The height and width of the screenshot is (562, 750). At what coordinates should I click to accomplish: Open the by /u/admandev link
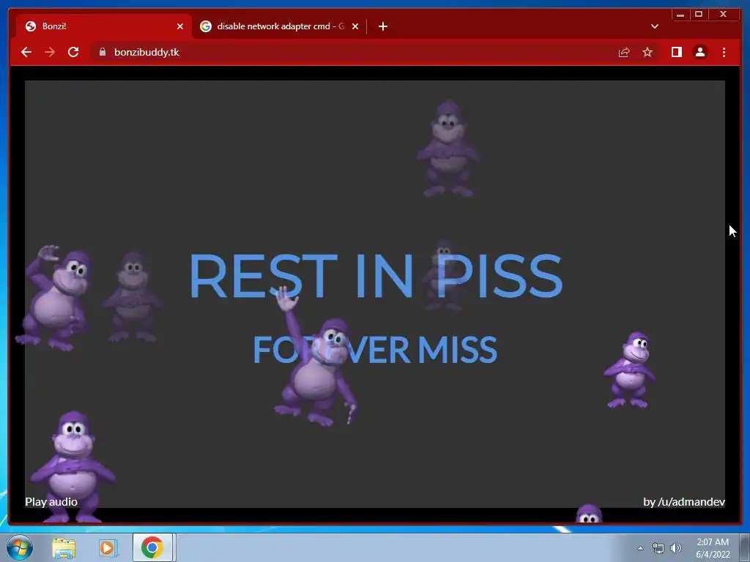[x=684, y=502]
